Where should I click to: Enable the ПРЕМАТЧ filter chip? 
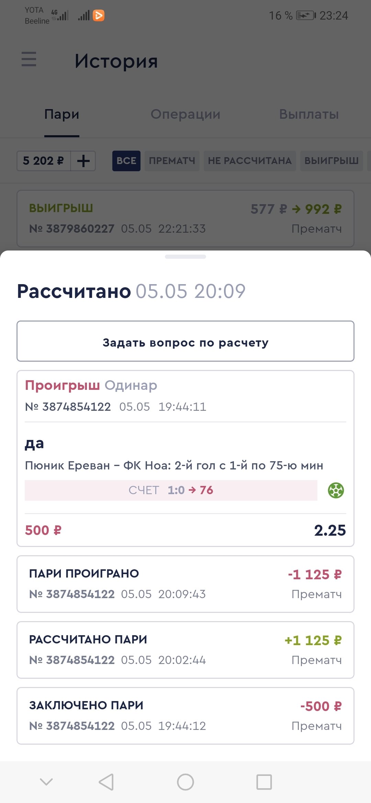tap(172, 161)
